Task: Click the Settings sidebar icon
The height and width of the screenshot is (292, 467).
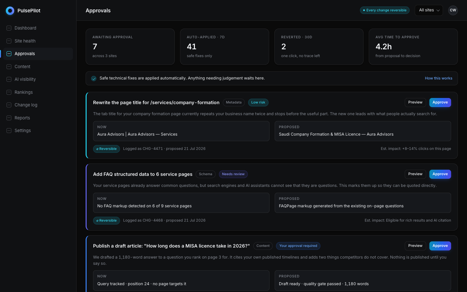Action: [x=9, y=131]
